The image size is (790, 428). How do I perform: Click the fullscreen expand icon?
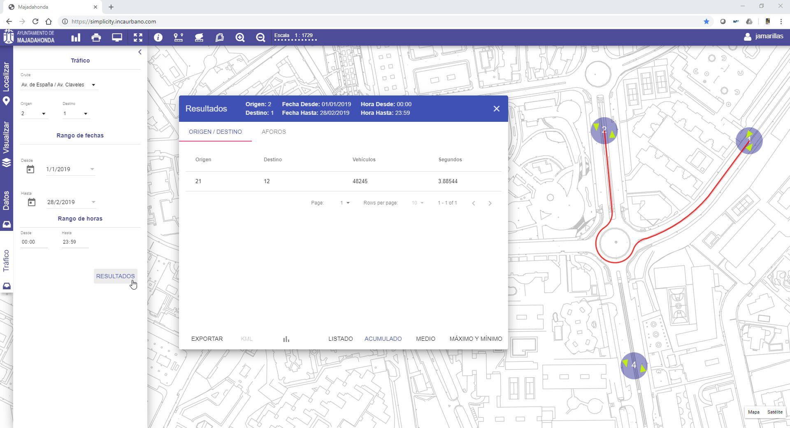138,38
